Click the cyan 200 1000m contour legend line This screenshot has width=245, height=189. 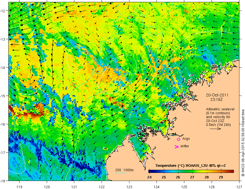click(x=121, y=173)
